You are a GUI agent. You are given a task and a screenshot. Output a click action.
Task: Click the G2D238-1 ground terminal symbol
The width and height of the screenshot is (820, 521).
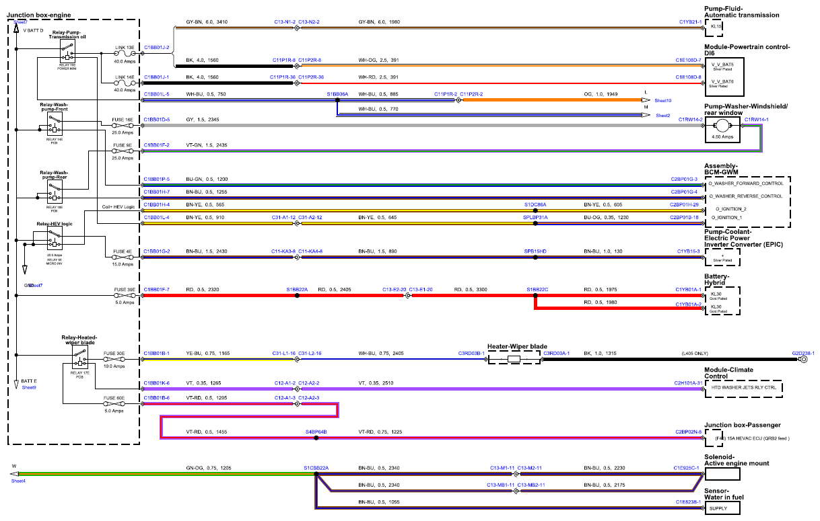click(802, 360)
